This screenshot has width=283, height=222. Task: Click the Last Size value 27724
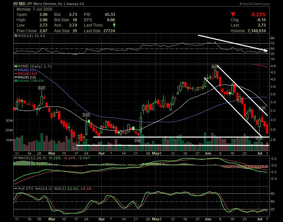(109, 31)
